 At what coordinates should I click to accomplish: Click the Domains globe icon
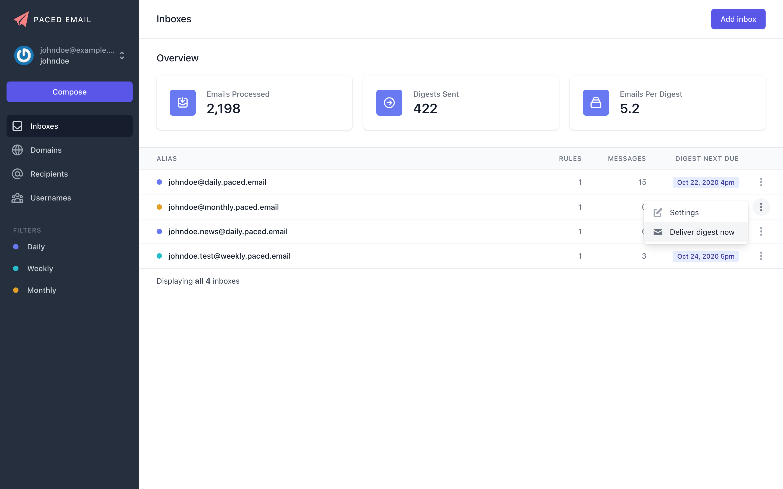click(17, 150)
